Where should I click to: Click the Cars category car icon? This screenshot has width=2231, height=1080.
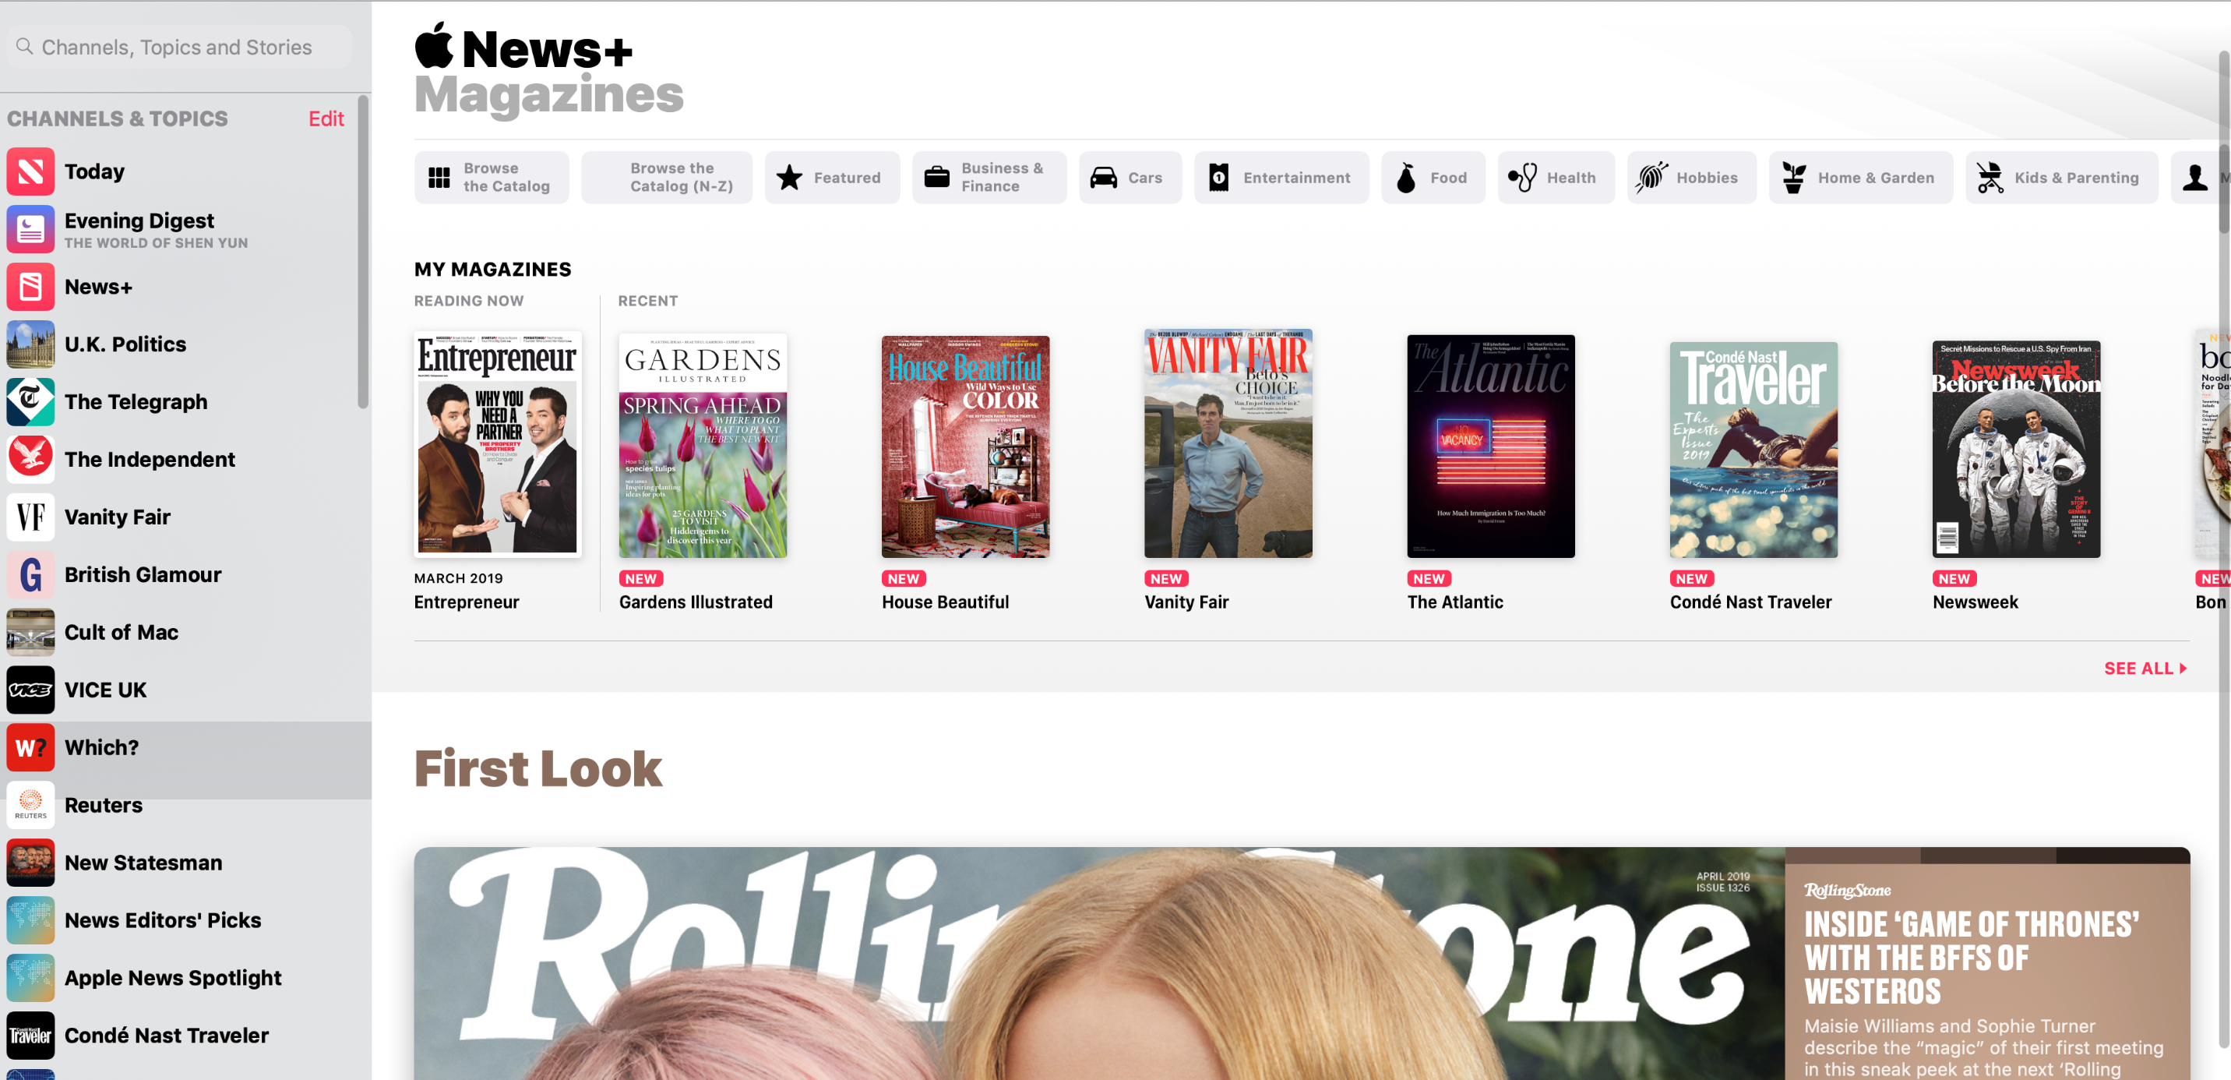click(1103, 178)
